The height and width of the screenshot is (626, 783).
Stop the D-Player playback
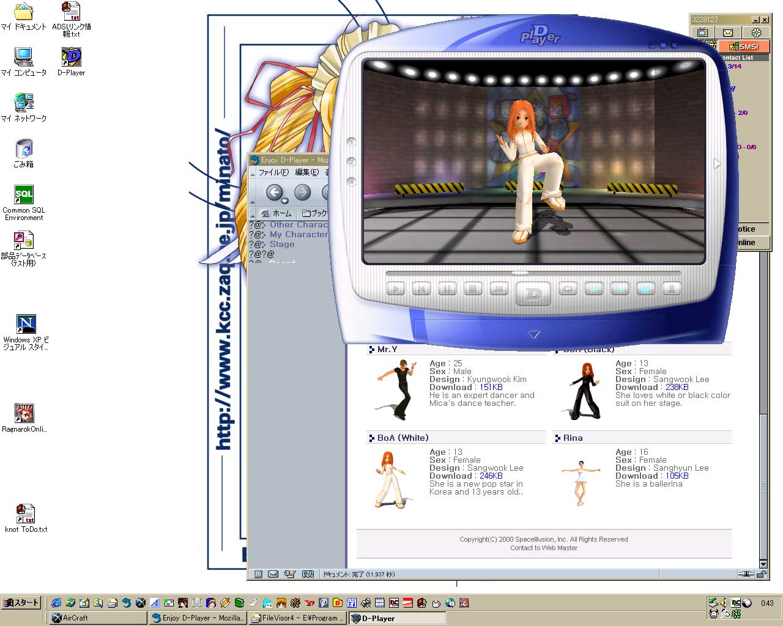(473, 289)
